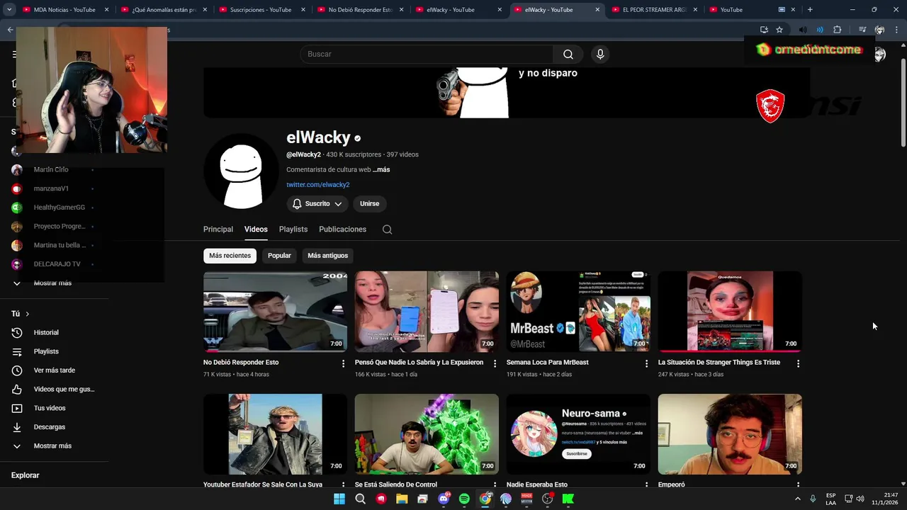Expand channel description with …más
This screenshot has height=510, width=907.
(x=381, y=170)
